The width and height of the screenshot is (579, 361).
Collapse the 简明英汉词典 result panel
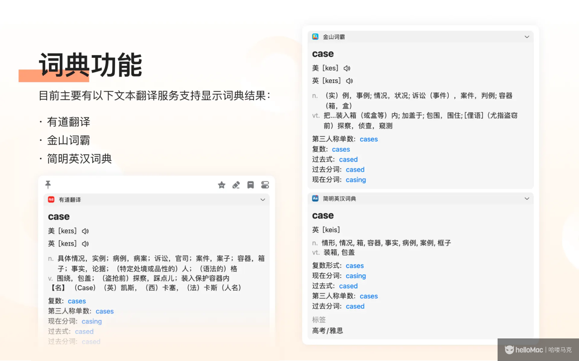[527, 199]
